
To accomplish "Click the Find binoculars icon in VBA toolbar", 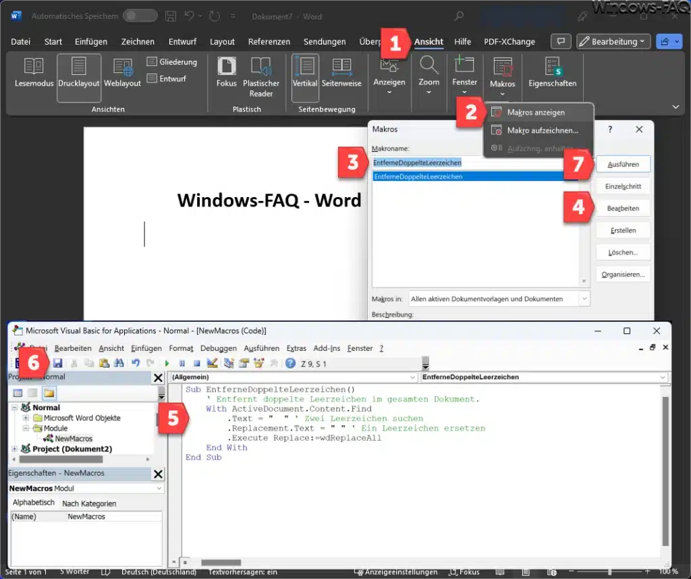I will (x=119, y=363).
